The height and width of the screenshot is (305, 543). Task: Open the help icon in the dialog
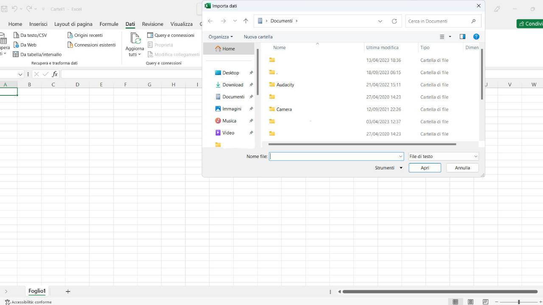(x=476, y=36)
